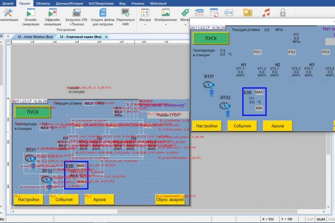Viewport: 335px width, 223px height.
Task: Expand Метка dropdown arrow
Action: tap(185, 25)
